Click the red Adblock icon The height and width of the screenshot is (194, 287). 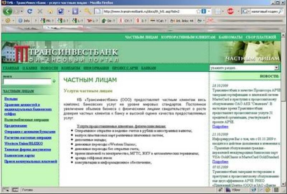pos(230,11)
